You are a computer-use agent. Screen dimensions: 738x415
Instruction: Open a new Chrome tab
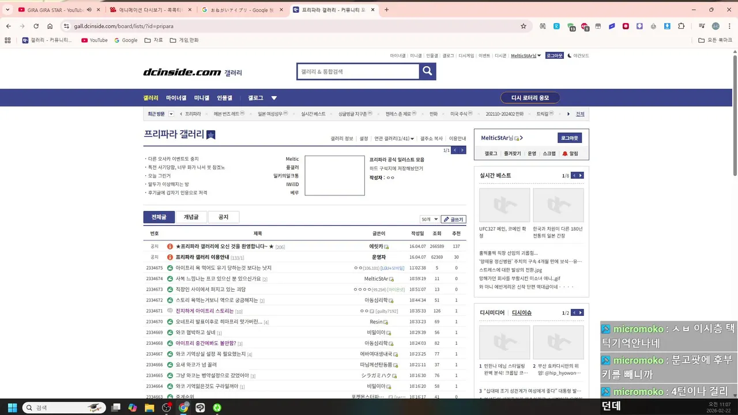pos(386,10)
